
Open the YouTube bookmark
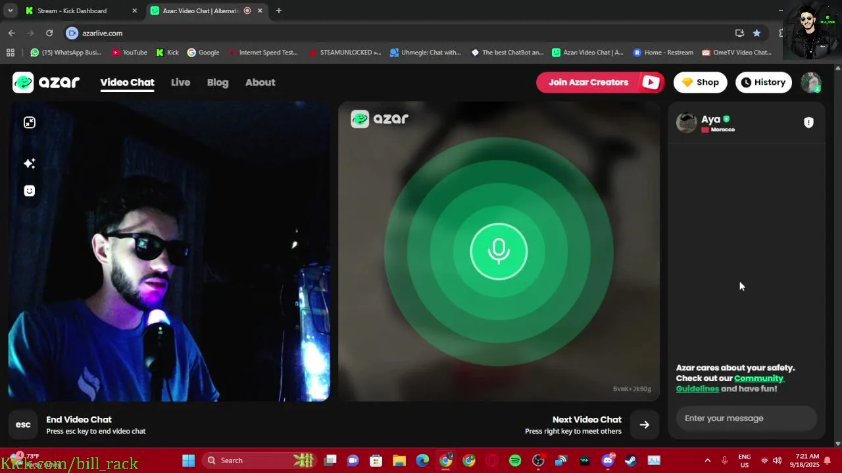click(130, 53)
